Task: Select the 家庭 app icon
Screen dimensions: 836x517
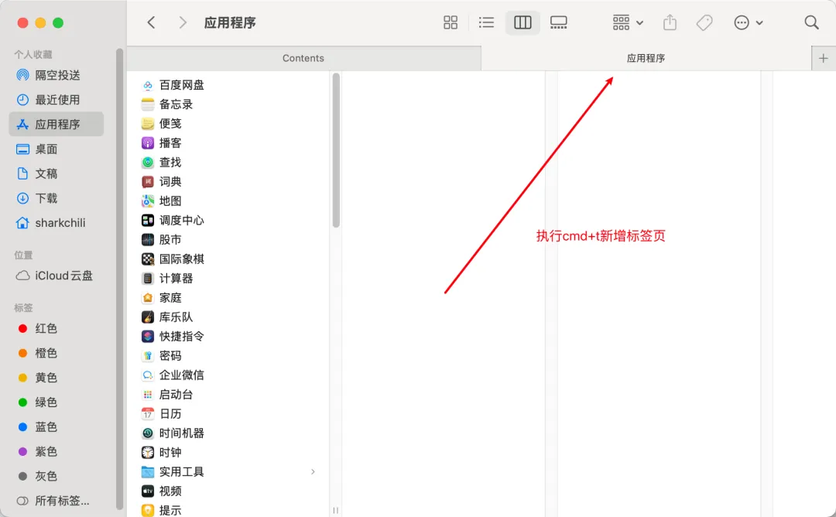Action: click(148, 297)
